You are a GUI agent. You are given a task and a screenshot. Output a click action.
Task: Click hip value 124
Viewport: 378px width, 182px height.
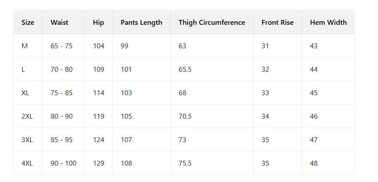click(99, 140)
